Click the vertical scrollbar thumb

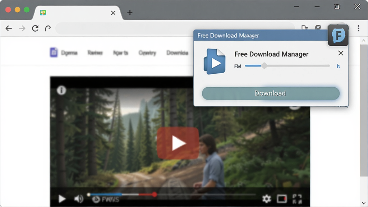pyautogui.click(x=364, y=110)
